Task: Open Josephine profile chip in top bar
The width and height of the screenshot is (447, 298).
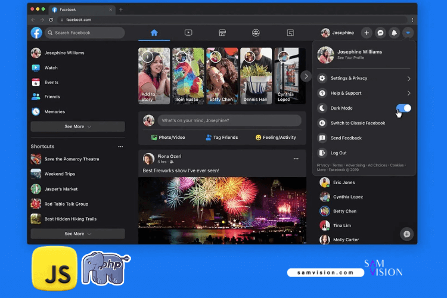Action: pyautogui.click(x=338, y=33)
